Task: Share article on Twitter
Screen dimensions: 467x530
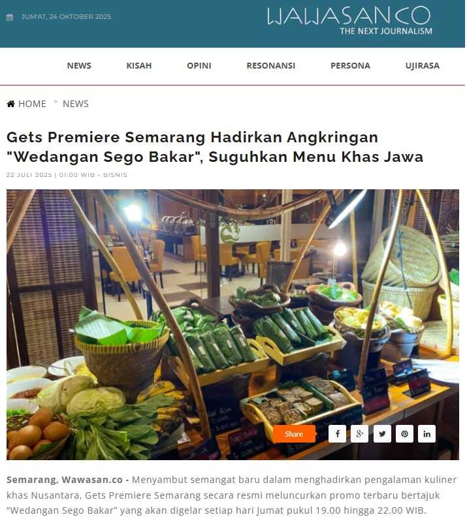Action: coord(382,433)
